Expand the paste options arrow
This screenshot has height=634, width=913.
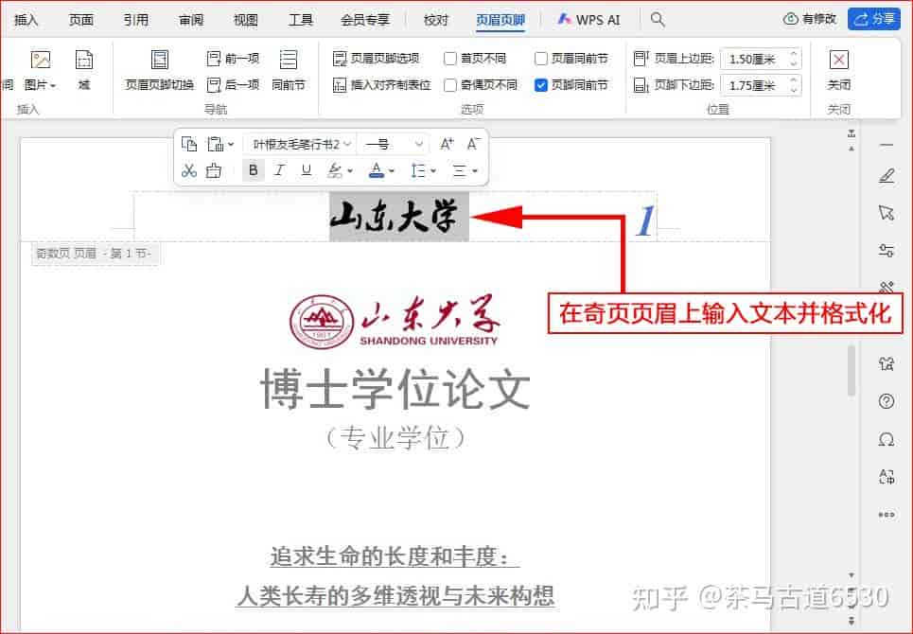click(231, 144)
